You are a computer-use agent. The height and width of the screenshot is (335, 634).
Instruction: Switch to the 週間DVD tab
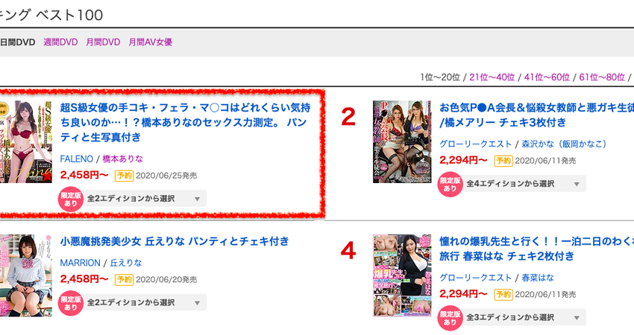pyautogui.click(x=60, y=42)
